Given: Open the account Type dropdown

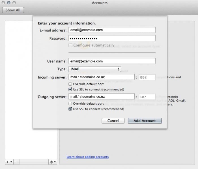Looking at the screenshot, I should [x=94, y=69].
